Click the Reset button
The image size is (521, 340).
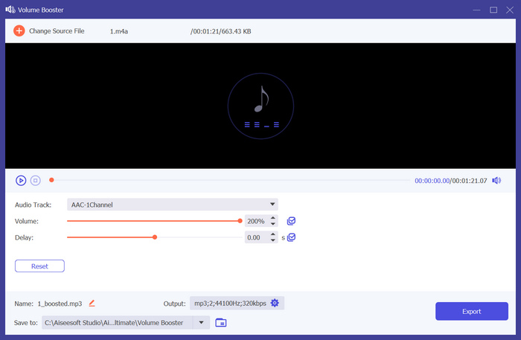39,266
